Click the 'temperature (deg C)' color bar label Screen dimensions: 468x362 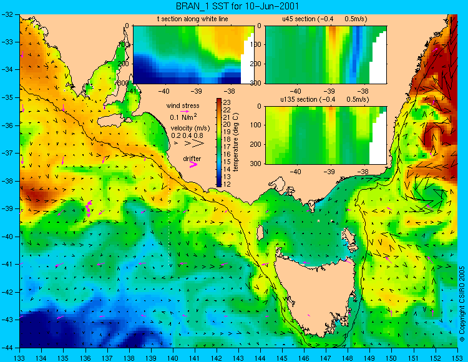click(236, 142)
